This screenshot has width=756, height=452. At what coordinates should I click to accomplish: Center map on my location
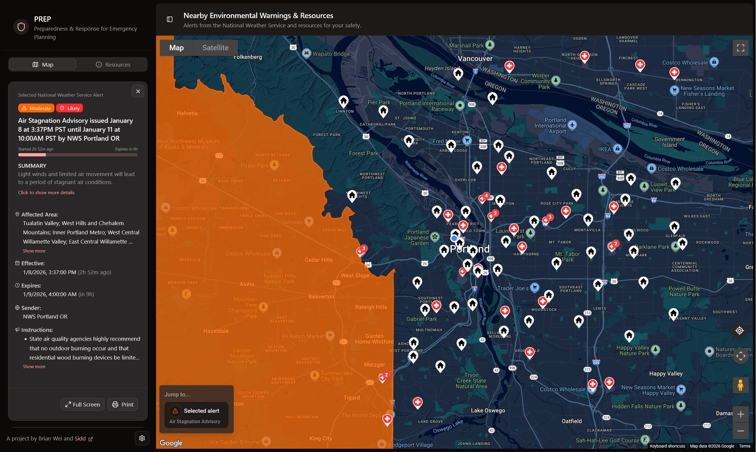(739, 330)
